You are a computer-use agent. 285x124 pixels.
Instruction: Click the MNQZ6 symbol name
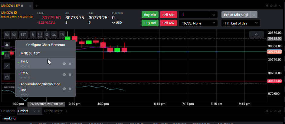[x=7, y=13]
